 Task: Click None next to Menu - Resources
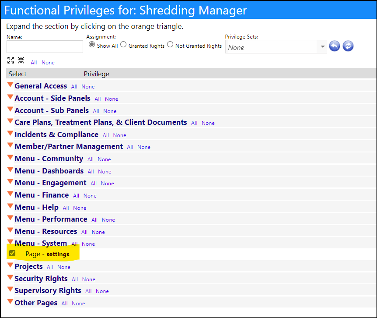click(x=98, y=232)
